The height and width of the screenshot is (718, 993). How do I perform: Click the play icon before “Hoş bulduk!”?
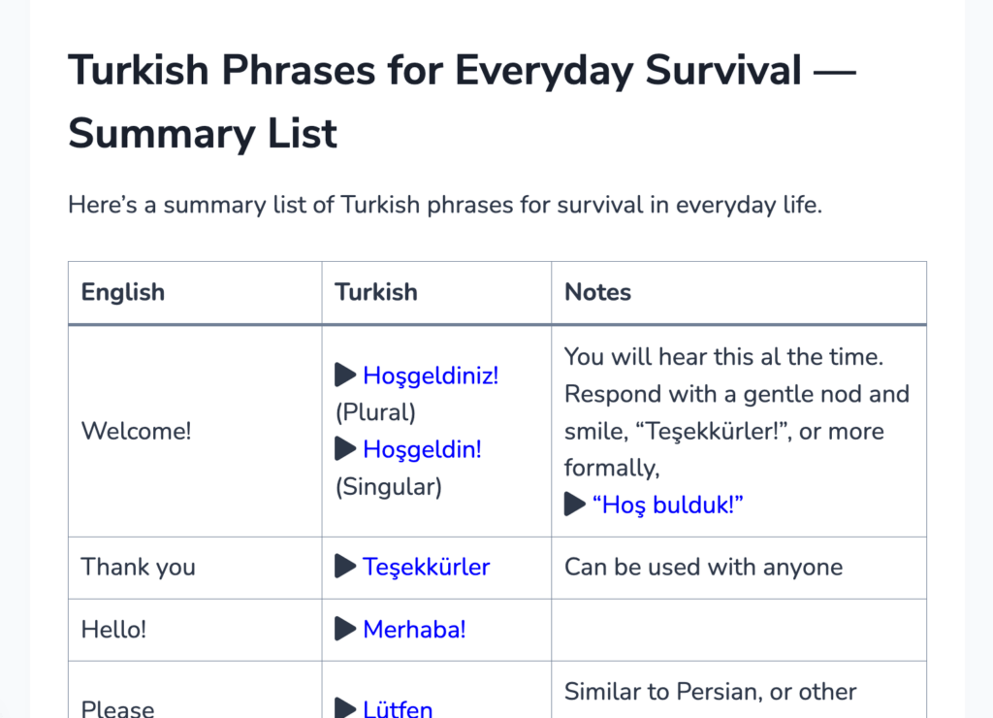[575, 505]
